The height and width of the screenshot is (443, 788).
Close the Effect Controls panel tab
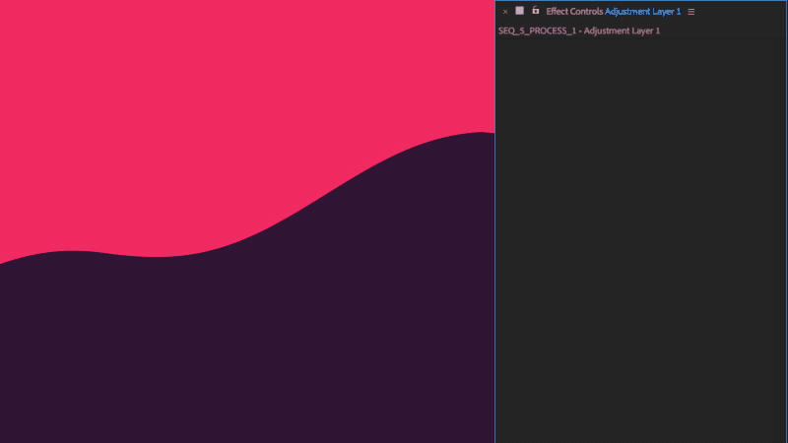pyautogui.click(x=505, y=12)
